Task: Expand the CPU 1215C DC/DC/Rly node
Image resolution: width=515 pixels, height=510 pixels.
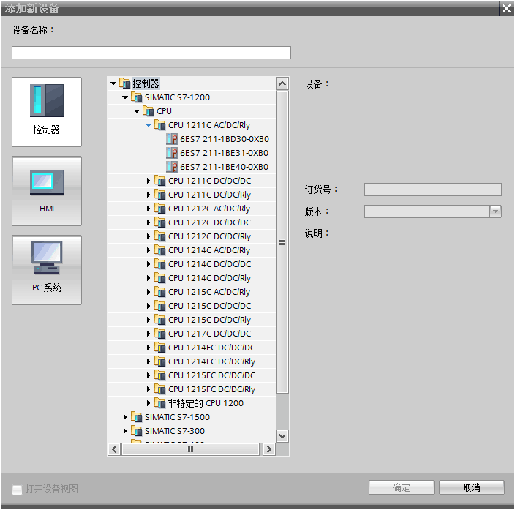Action: point(149,320)
